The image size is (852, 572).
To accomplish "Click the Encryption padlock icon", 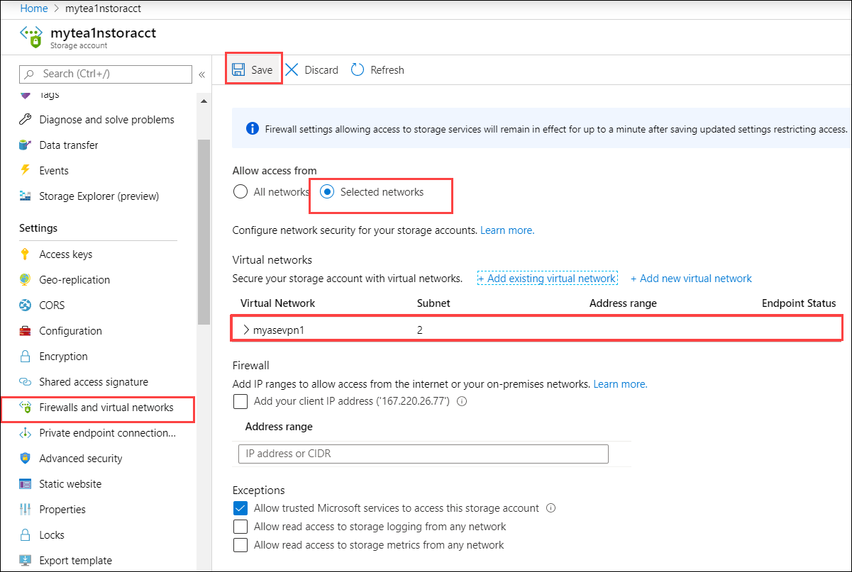I will (x=26, y=357).
